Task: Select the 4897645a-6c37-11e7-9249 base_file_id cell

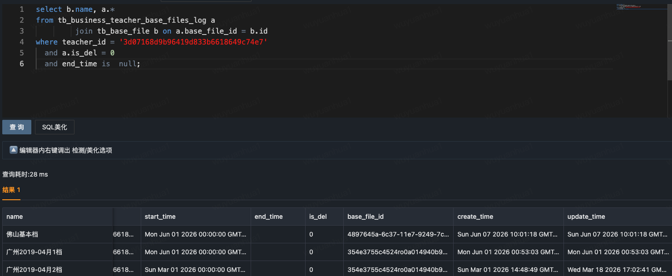Action: click(x=398, y=234)
